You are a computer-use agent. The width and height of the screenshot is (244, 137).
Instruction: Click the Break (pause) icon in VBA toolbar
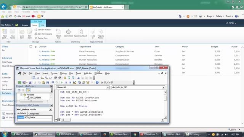click(x=66, y=83)
